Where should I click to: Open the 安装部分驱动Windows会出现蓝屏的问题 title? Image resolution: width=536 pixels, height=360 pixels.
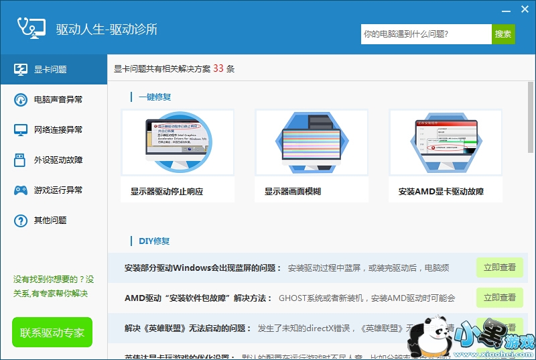tap(202, 268)
